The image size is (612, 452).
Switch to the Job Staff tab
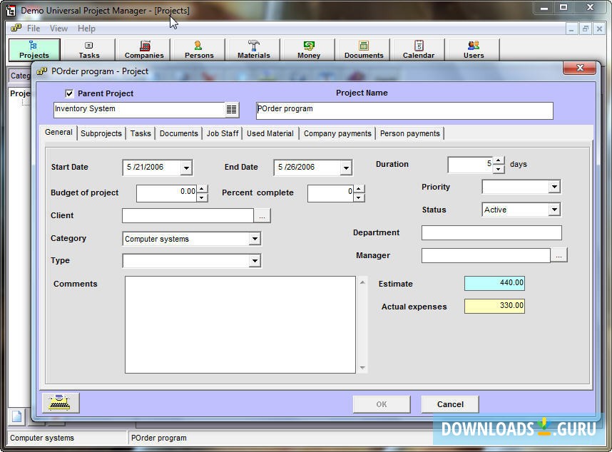coord(223,133)
